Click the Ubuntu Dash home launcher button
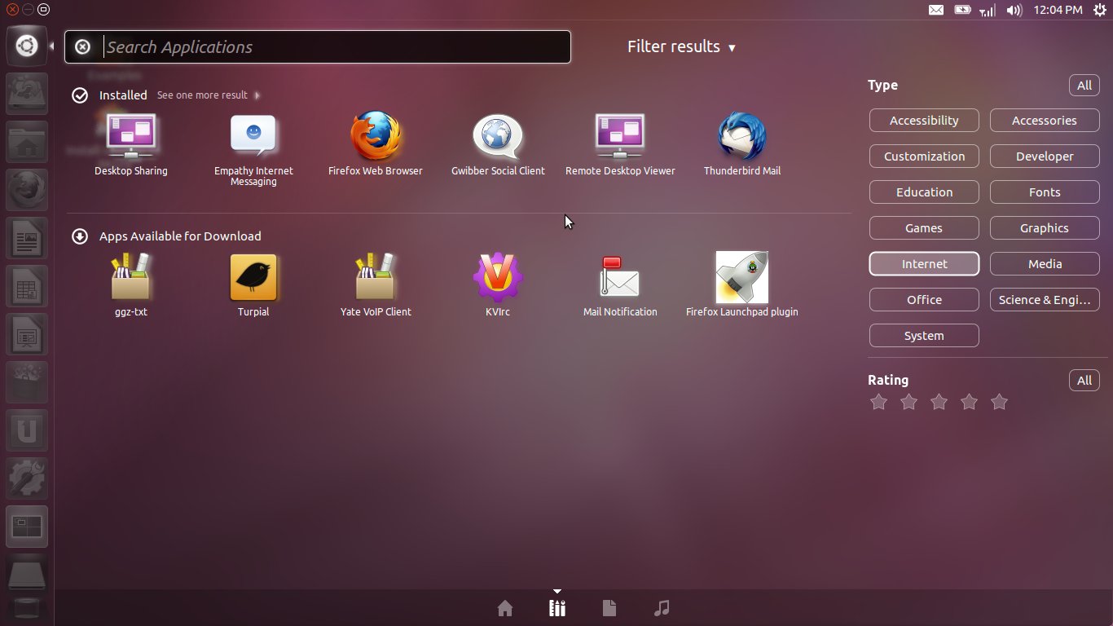Viewport: 1113px width, 626px height. tap(27, 46)
